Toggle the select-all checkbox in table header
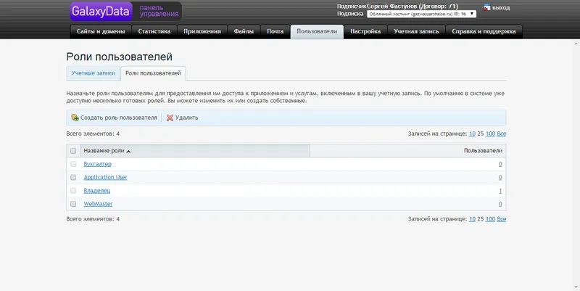 point(73,151)
